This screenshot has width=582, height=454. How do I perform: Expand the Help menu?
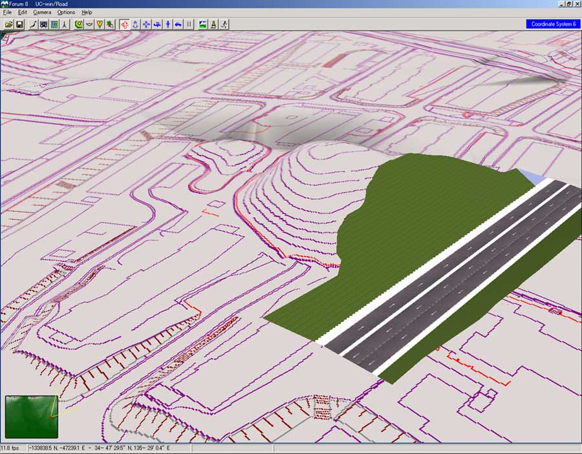point(87,12)
